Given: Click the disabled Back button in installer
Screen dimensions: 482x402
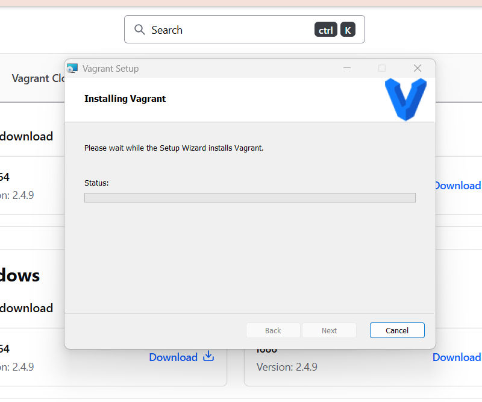Looking at the screenshot, I should click(273, 330).
